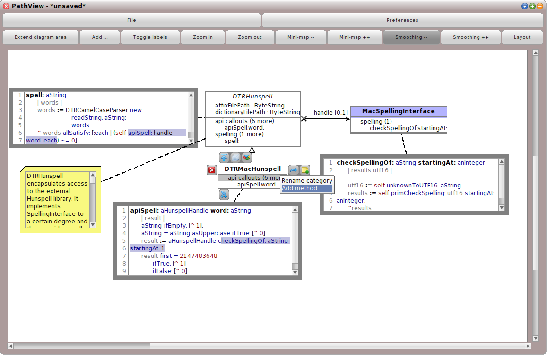Click the blue up-arrow icon above DTRMacHunspell
Screen dimensions: 547x355
click(223, 158)
